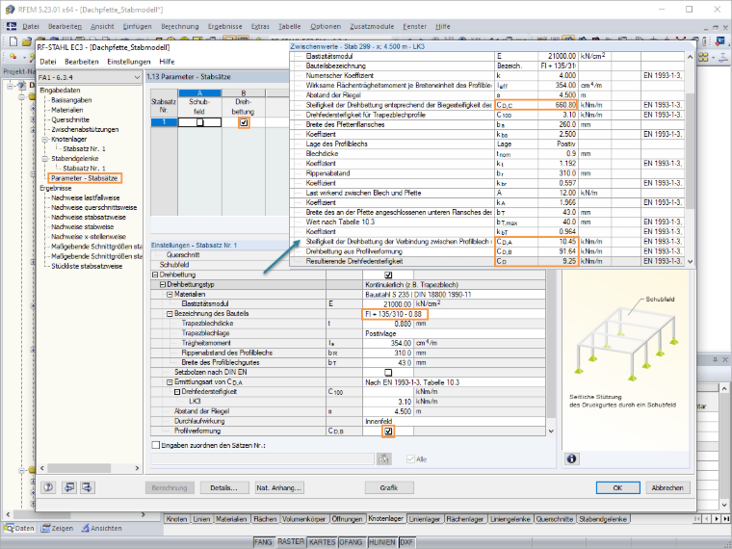Open the Zeigen navigator tab

coord(57,528)
